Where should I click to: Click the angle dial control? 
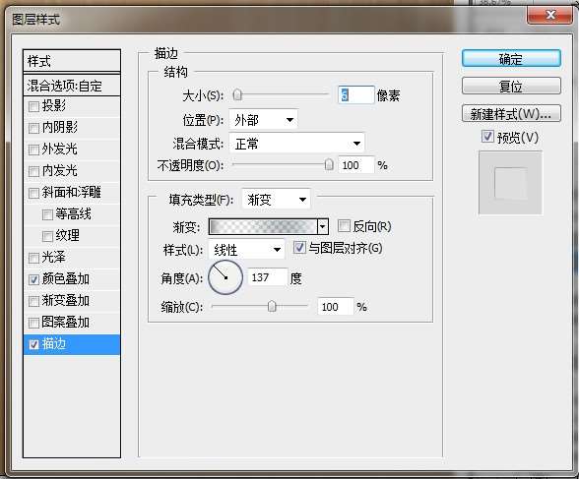225,277
